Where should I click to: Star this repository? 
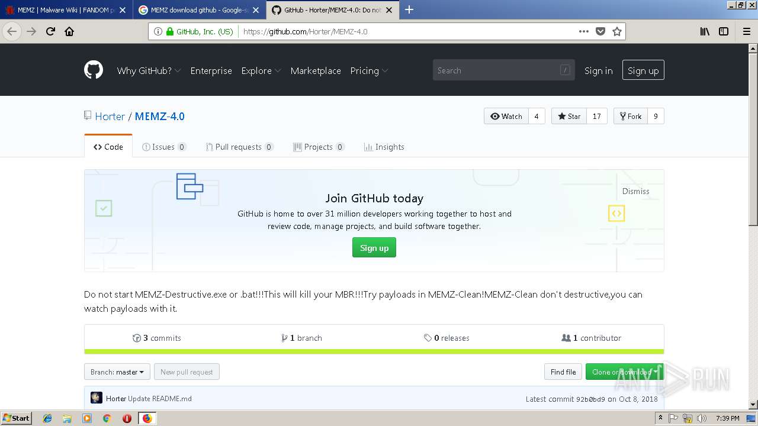[x=569, y=117]
